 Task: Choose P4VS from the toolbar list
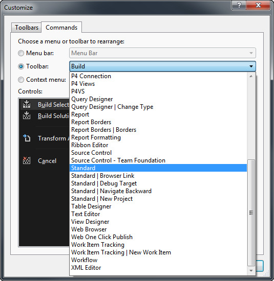click(x=158, y=91)
